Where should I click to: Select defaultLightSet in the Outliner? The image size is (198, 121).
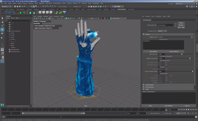pyautogui.click(x=15, y=50)
